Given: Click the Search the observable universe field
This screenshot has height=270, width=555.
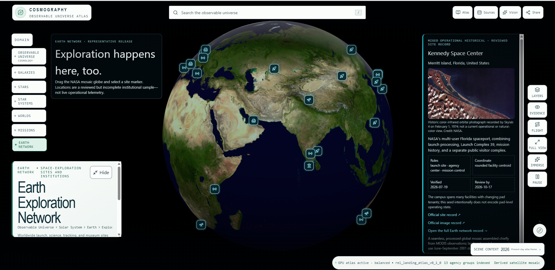Looking at the screenshot, I should (x=267, y=13).
